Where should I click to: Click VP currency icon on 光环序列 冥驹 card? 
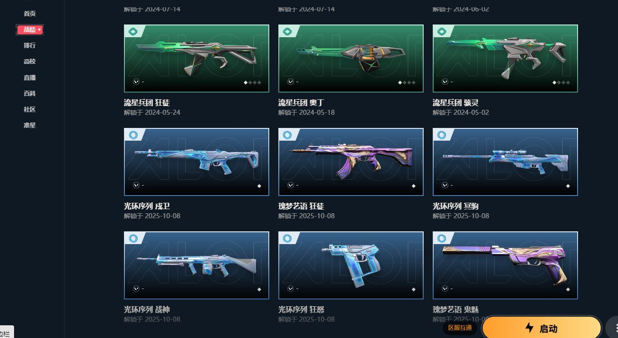pos(445,185)
